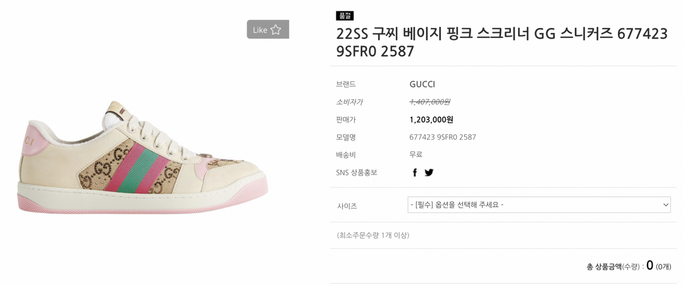Click the 품절 sold-out badge

[345, 16]
